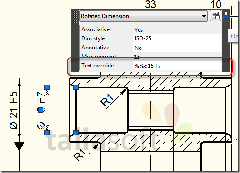240x173 pixels.
Task: Click the dotted grip handle of the panel
Action: pos(75,17)
